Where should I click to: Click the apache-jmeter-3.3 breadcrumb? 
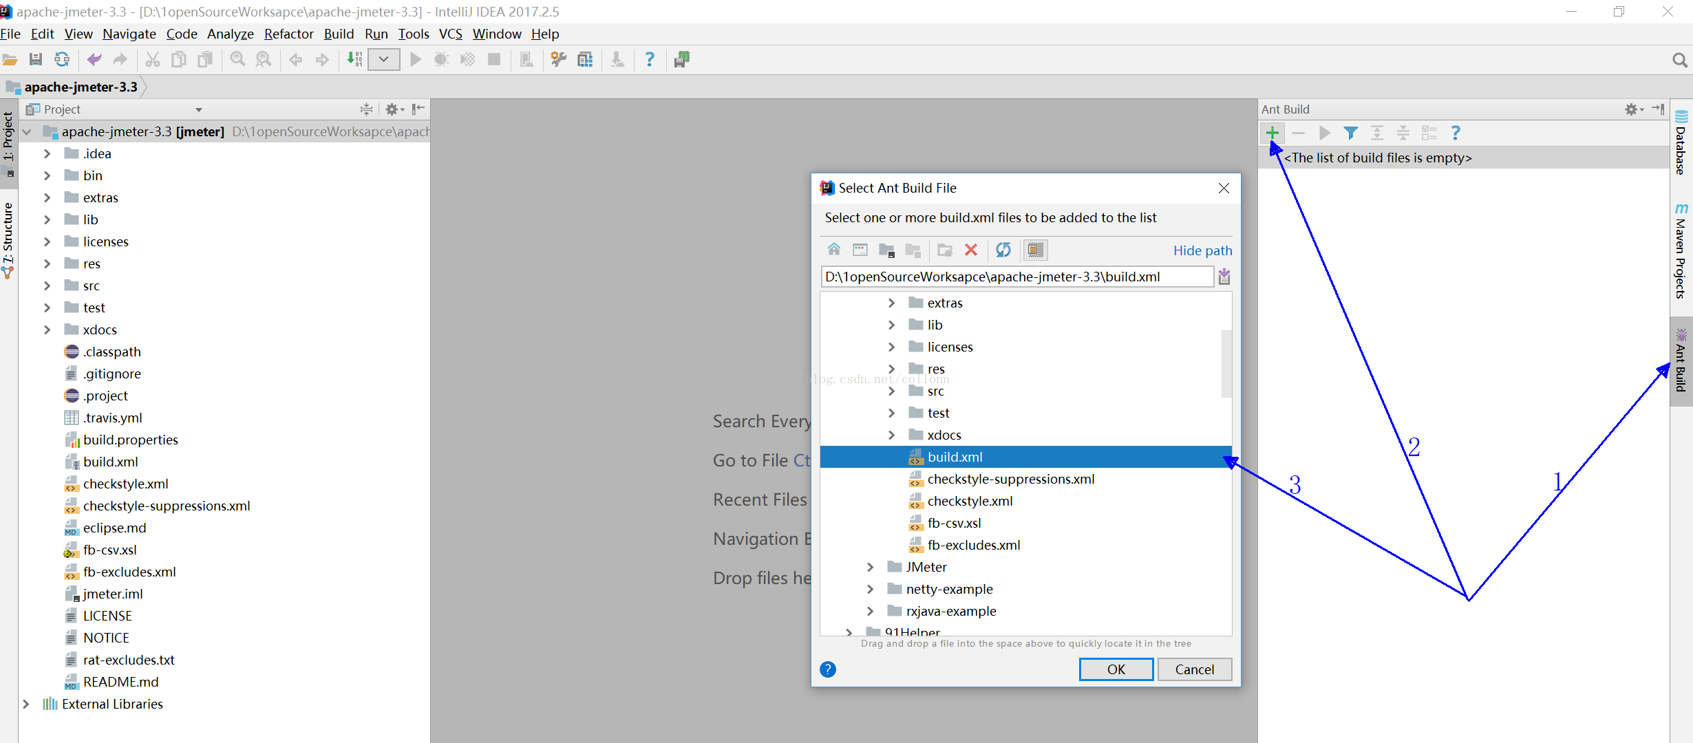(x=72, y=87)
